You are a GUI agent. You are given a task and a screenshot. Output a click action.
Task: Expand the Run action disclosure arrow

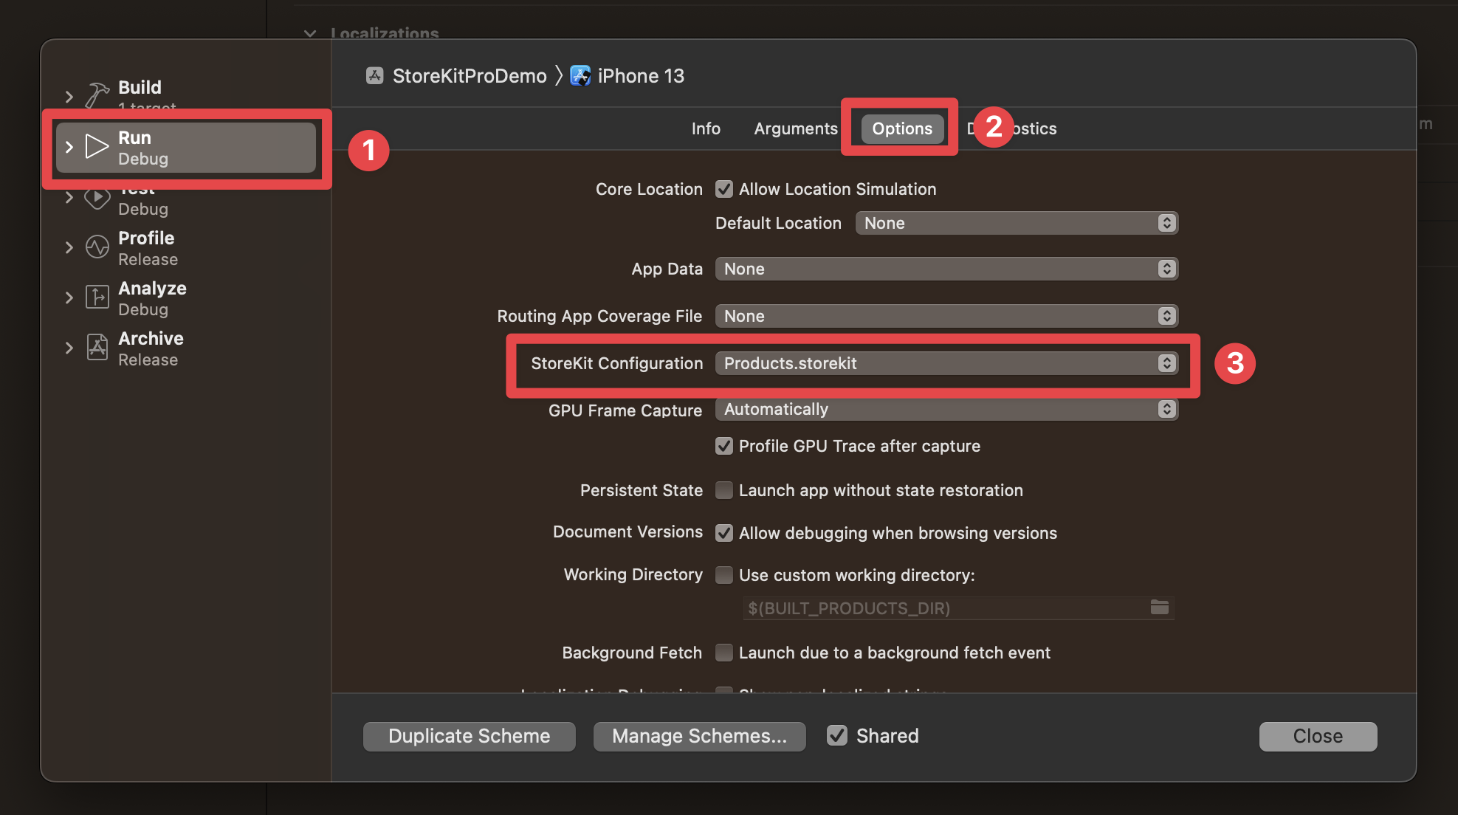click(x=69, y=147)
